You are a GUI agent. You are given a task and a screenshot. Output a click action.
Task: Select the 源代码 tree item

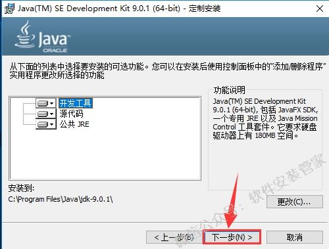click(71, 114)
